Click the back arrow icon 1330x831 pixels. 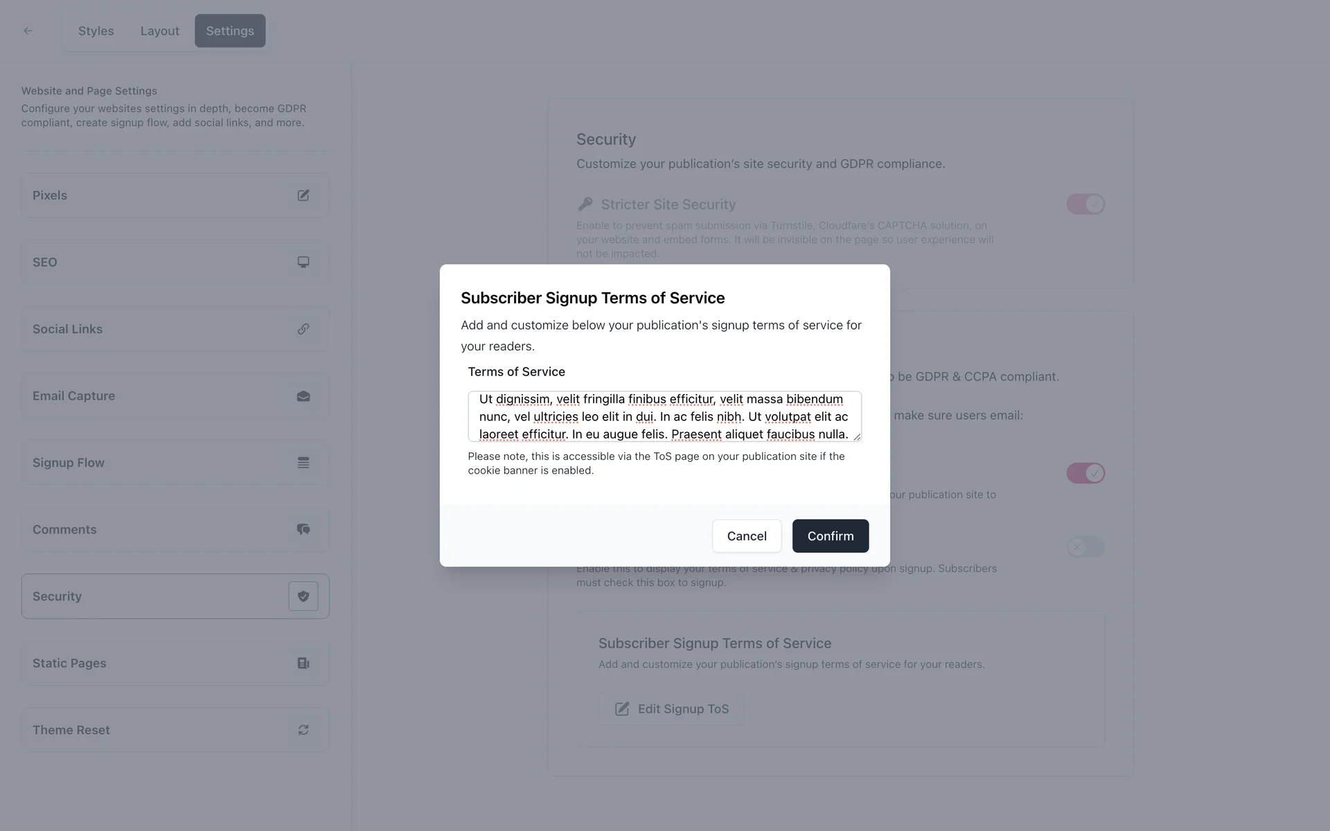(28, 30)
